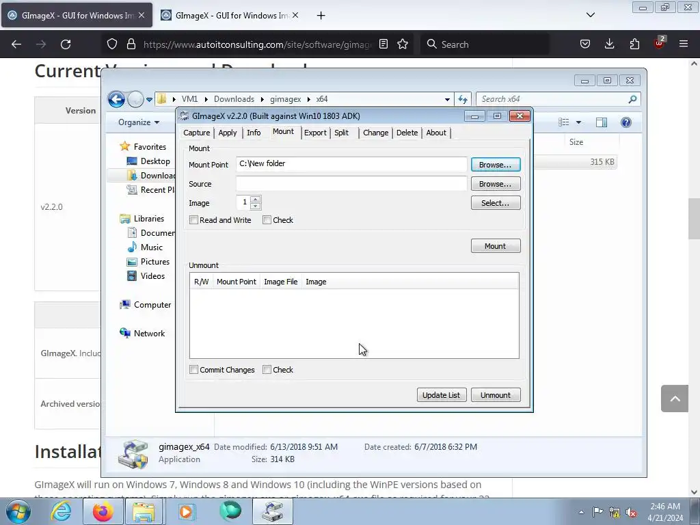The image size is (700, 525).
Task: Click the Update List button
Action: [442, 395]
